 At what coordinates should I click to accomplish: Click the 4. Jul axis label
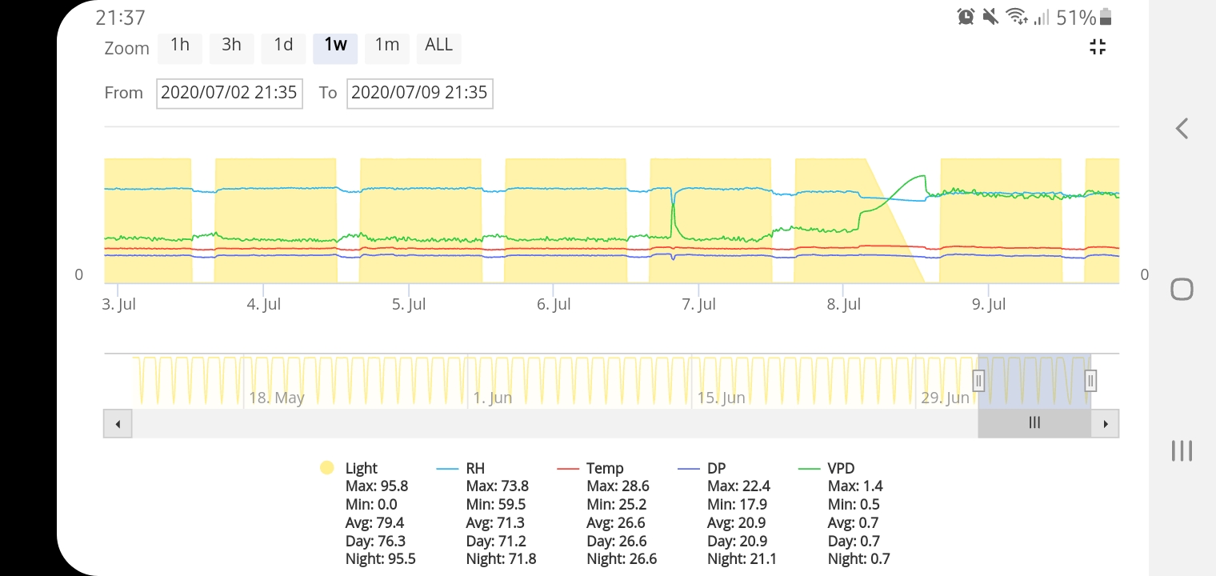(x=264, y=305)
